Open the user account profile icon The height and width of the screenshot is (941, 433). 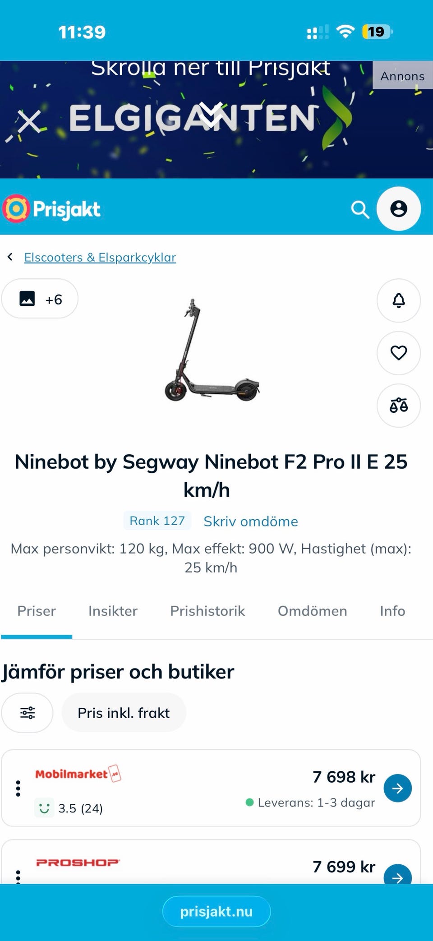tap(399, 209)
